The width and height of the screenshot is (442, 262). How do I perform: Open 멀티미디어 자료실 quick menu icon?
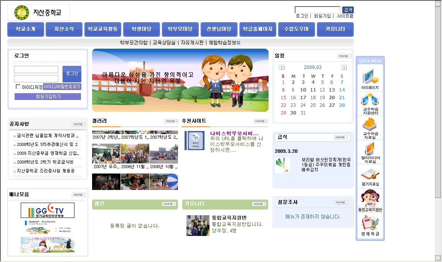click(370, 151)
